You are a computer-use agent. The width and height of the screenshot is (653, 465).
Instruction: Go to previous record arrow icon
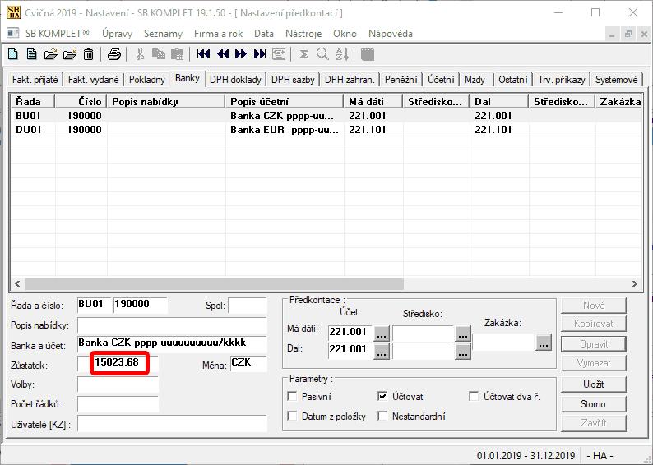223,54
